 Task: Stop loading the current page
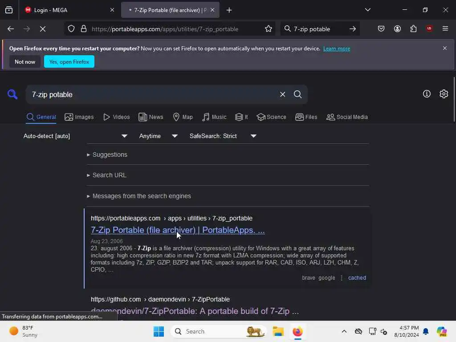43,29
